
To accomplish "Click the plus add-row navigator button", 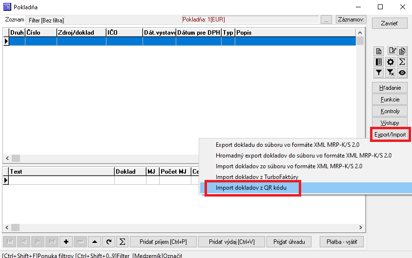I will pyautogui.click(x=66, y=242).
